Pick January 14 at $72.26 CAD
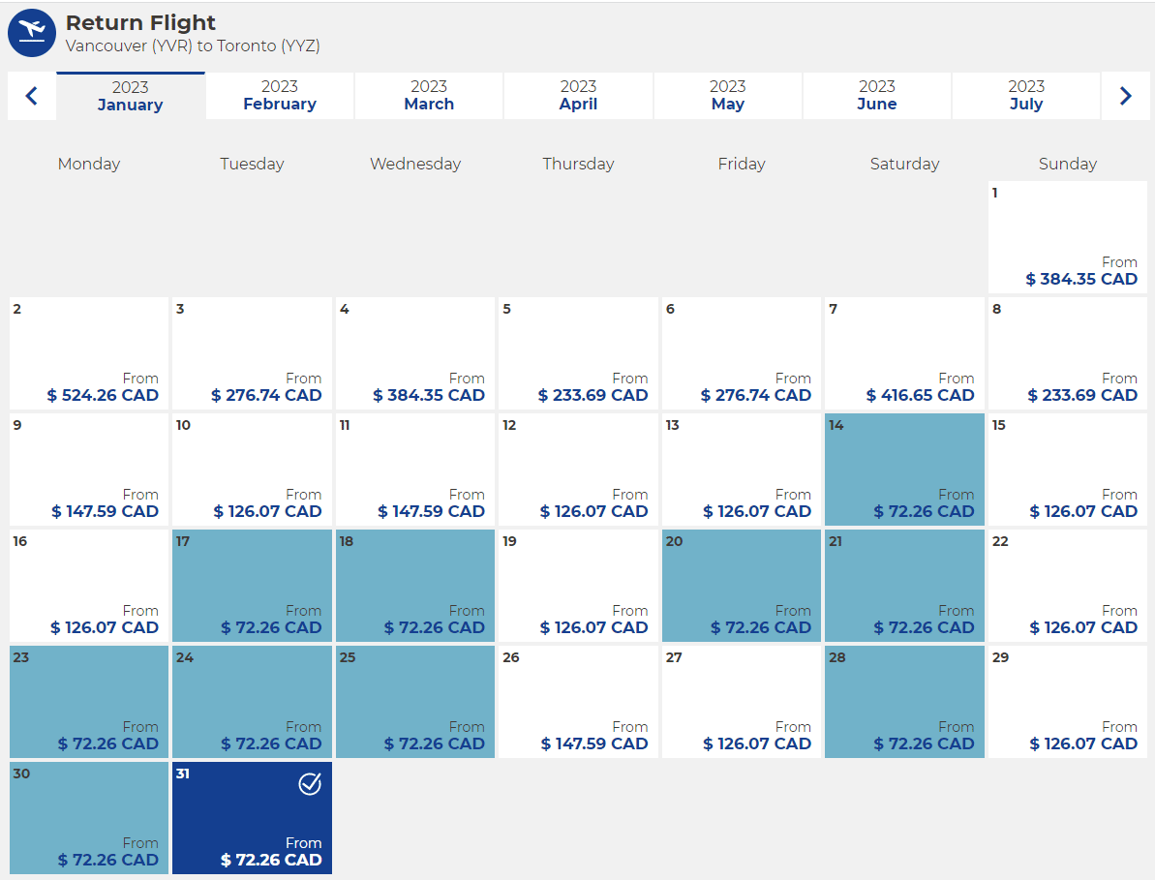Viewport: 1155px width, 880px height. pos(904,470)
